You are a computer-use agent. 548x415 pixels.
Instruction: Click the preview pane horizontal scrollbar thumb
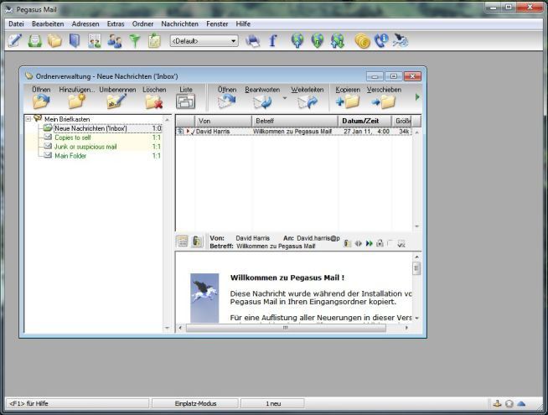286,328
